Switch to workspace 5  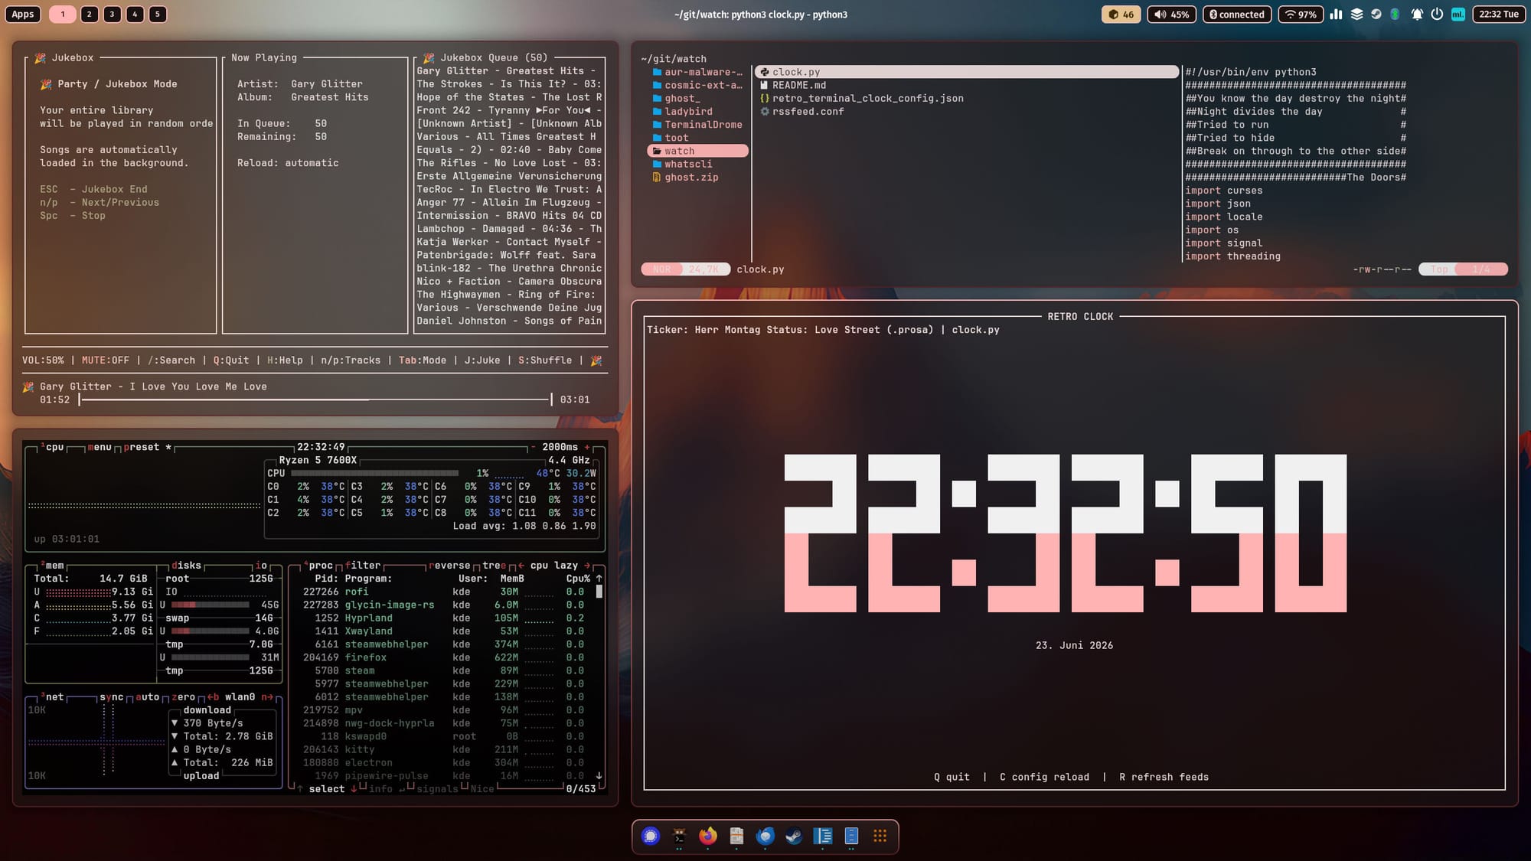point(158,14)
